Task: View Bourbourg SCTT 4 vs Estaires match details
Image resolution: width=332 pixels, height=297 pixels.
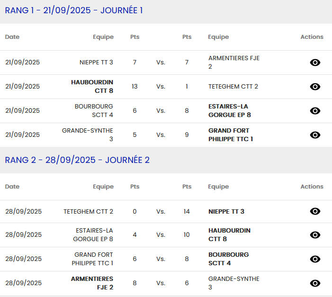Action: tap(315, 111)
